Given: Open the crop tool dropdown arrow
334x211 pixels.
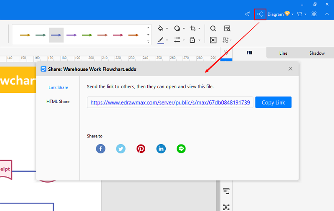Looking at the screenshot, I should tap(200, 28).
